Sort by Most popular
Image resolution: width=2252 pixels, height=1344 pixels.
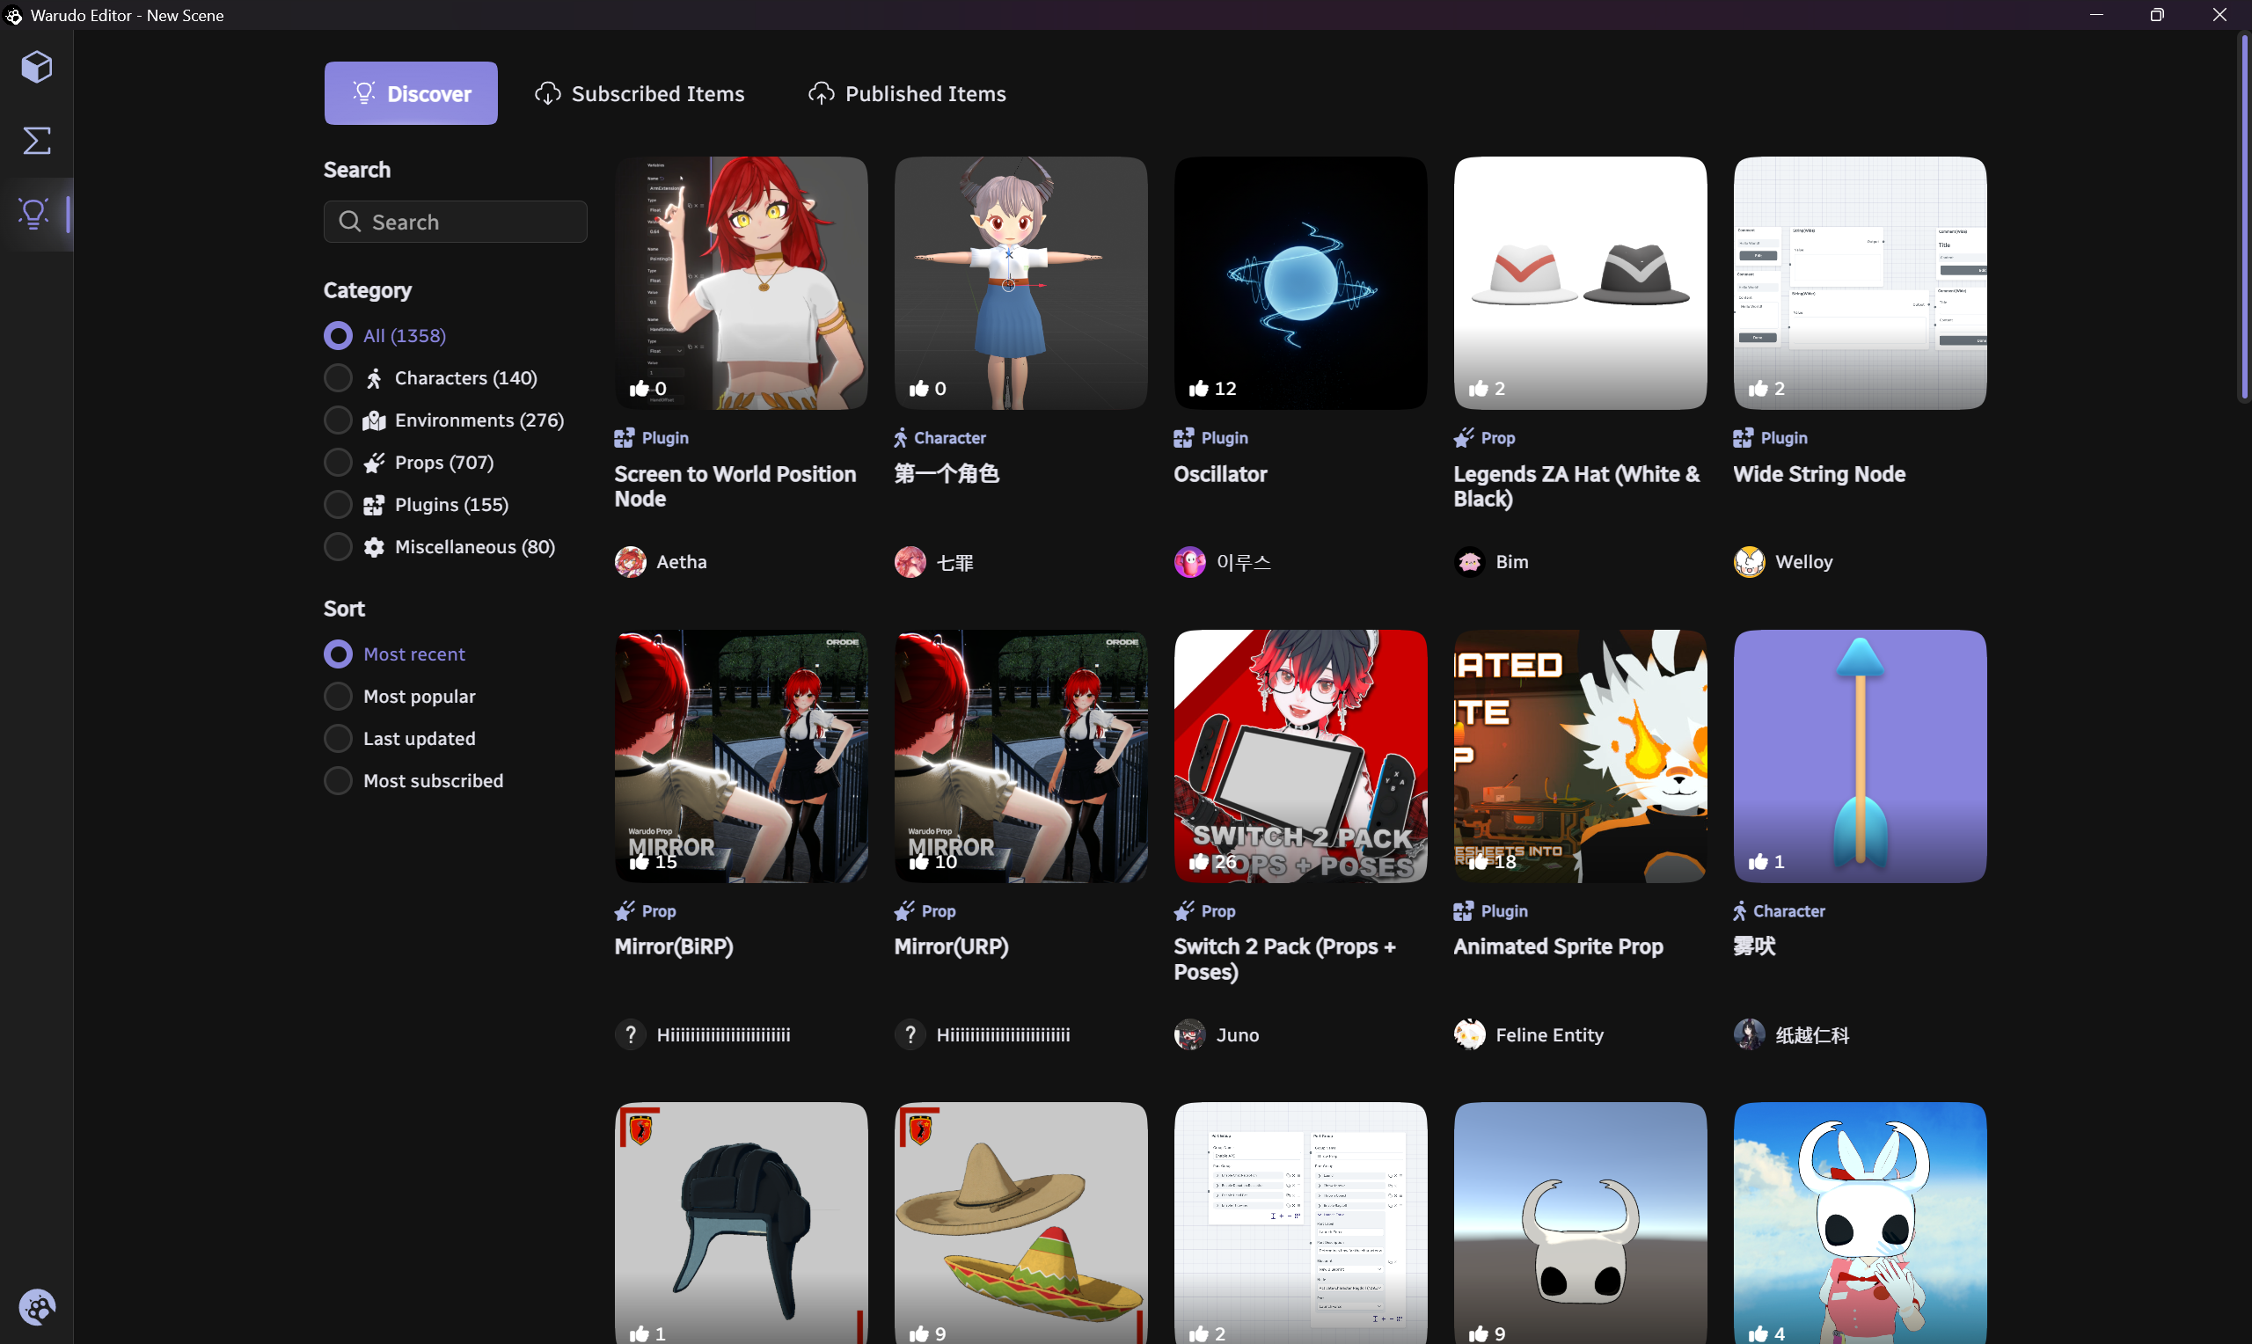click(338, 697)
